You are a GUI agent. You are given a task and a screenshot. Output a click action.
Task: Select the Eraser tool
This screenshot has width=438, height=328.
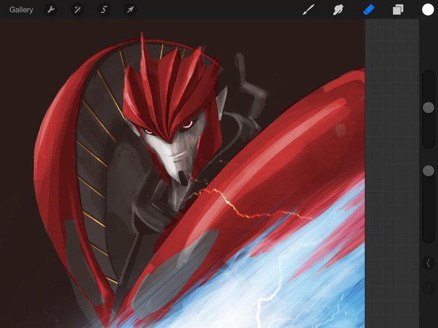(x=368, y=10)
